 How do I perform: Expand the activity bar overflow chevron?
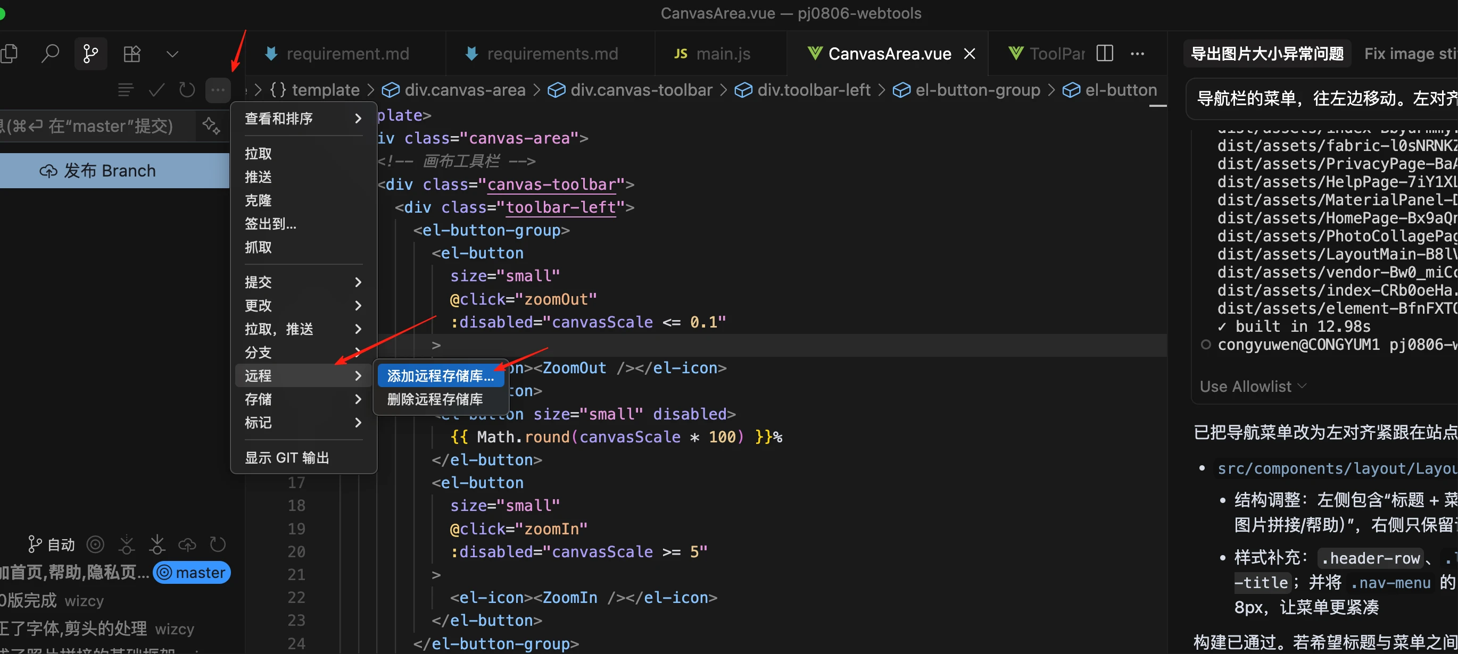click(x=172, y=54)
